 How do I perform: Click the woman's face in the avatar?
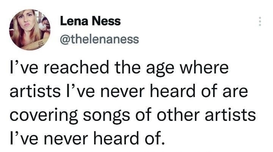[x=26, y=20]
